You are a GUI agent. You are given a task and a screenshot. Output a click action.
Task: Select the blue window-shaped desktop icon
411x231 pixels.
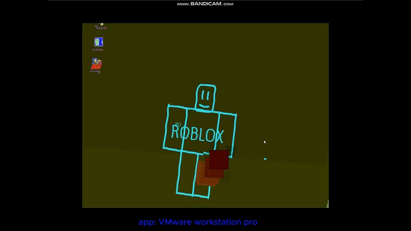coord(99,42)
